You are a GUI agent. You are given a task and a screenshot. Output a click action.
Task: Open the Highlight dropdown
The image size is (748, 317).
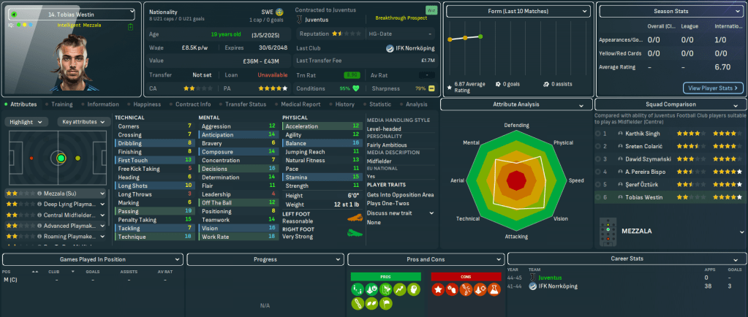(x=27, y=122)
